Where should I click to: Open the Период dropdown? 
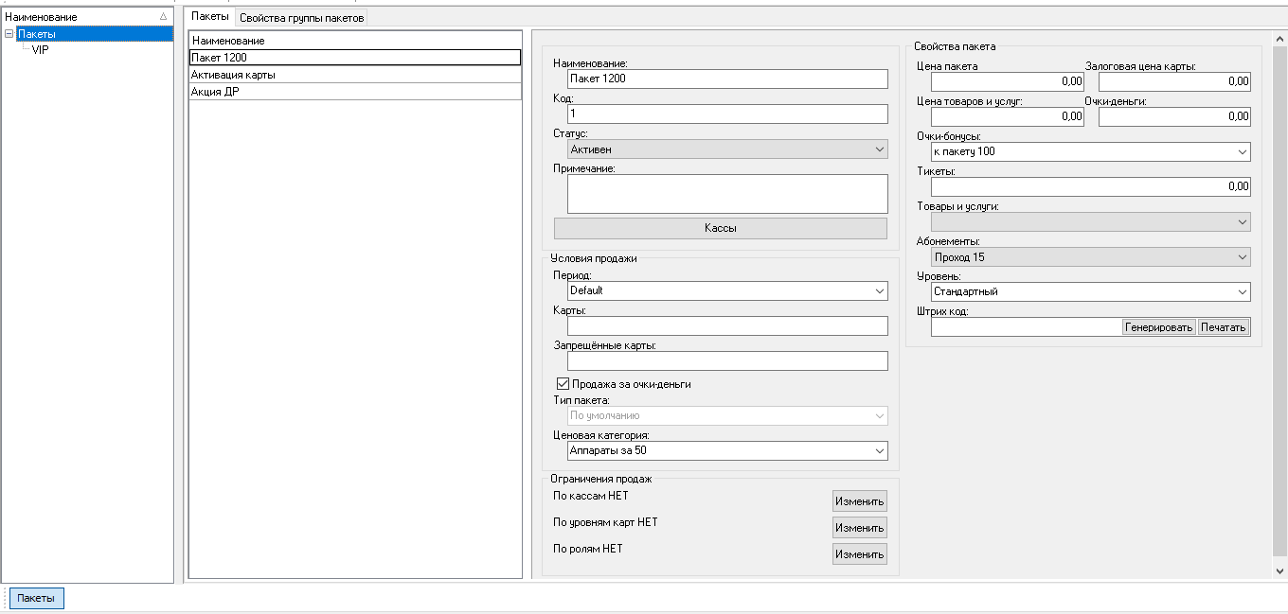(727, 290)
